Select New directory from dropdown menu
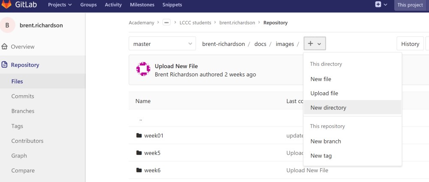Image resolution: width=429 pixels, height=182 pixels. [328, 108]
